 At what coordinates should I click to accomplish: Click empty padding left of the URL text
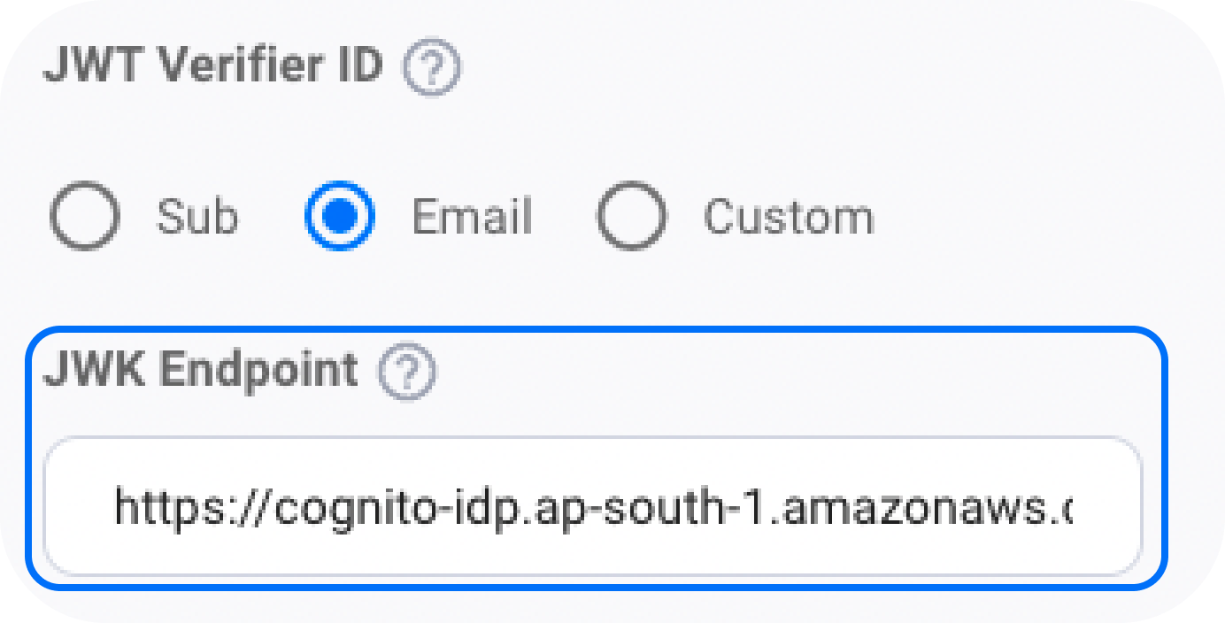pos(80,508)
